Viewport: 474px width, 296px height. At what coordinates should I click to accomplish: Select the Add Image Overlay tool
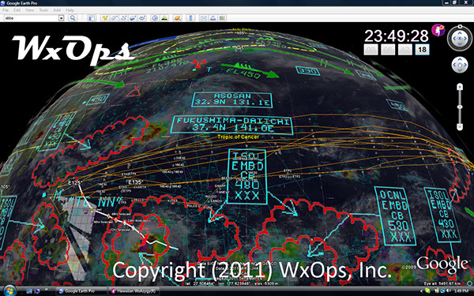coord(133,18)
